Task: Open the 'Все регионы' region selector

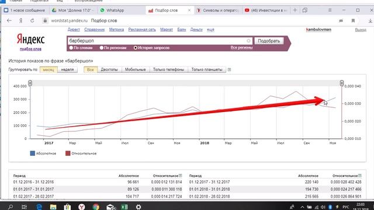Action: 241,48
